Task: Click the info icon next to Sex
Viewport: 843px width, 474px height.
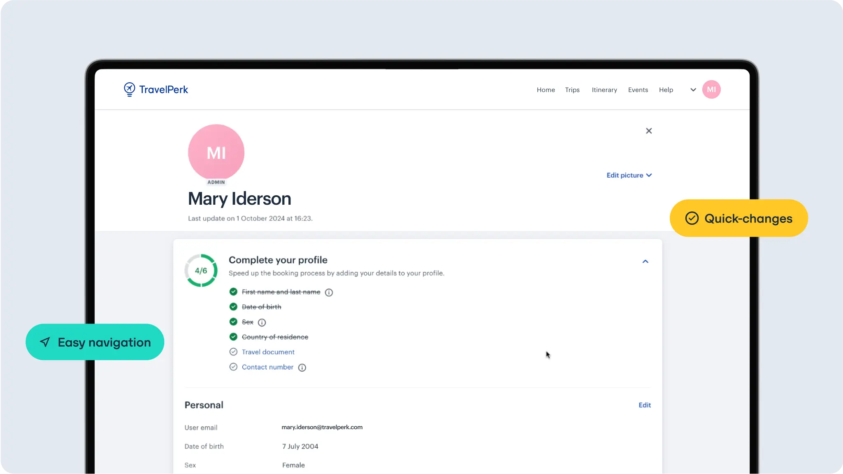Action: pyautogui.click(x=262, y=322)
